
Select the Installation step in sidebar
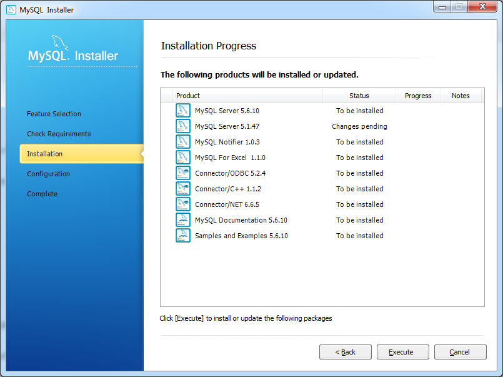pos(81,154)
